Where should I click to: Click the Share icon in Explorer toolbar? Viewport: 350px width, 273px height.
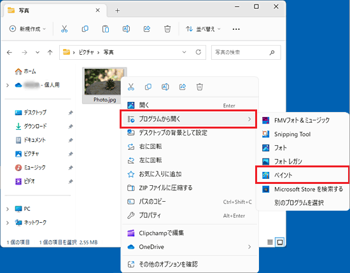pyautogui.click(x=146, y=29)
